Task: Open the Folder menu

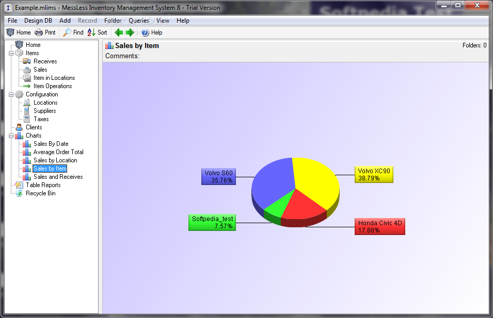Action: [x=113, y=21]
